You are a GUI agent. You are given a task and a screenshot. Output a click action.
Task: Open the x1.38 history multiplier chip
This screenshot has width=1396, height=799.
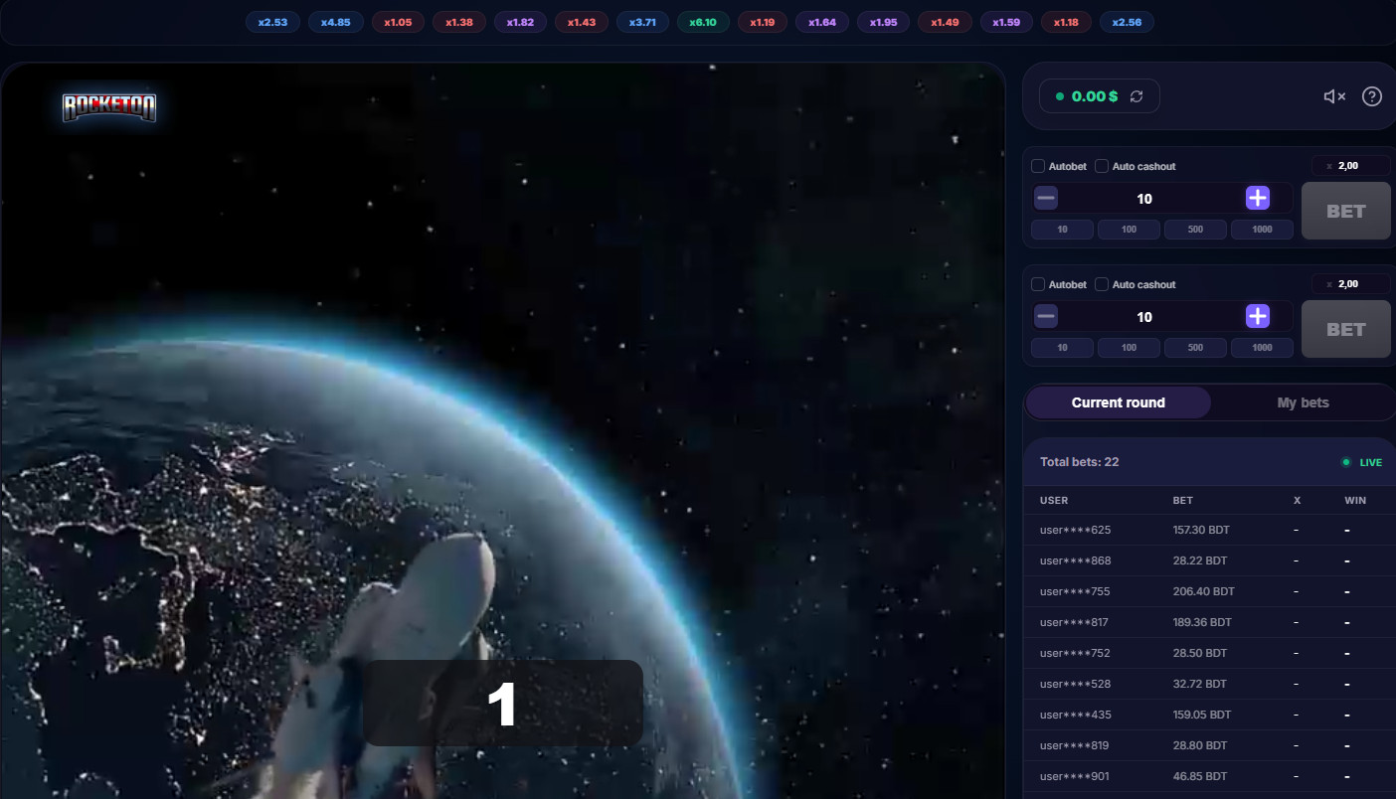pyautogui.click(x=459, y=22)
